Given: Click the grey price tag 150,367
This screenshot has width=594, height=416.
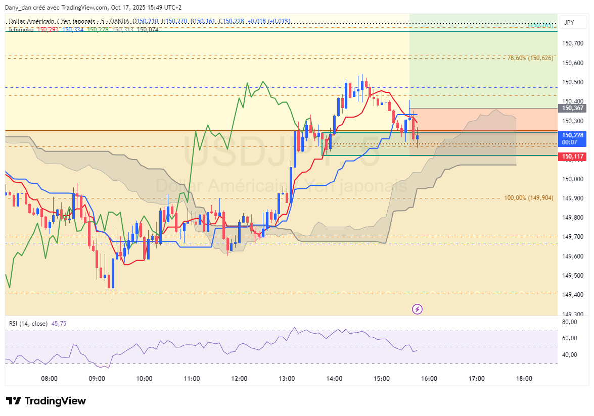Looking at the screenshot, I should tap(572, 108).
